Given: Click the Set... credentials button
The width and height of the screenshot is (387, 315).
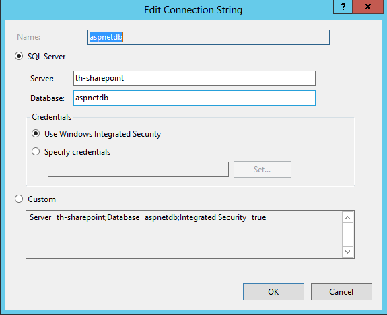Looking at the screenshot, I should 262,170.
